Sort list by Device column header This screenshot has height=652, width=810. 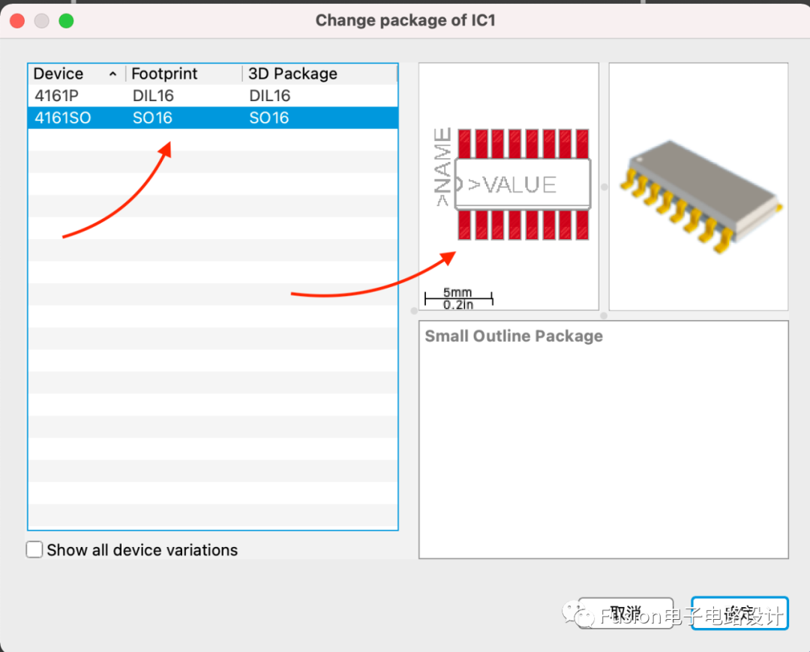[x=76, y=74]
